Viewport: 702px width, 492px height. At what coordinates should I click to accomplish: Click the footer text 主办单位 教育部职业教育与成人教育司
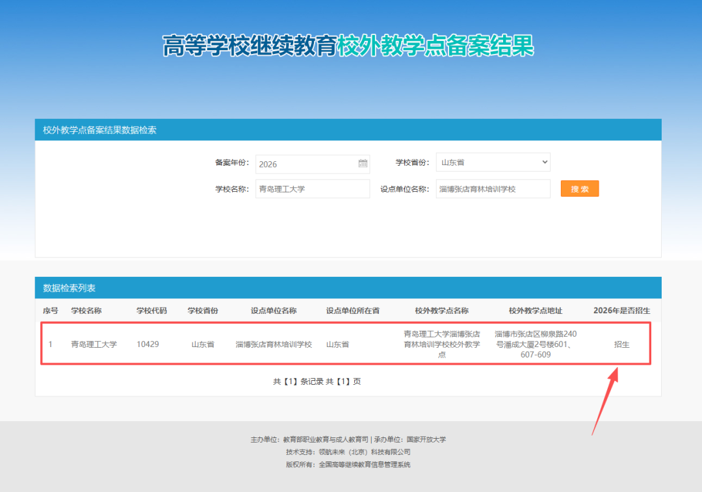tap(309, 439)
